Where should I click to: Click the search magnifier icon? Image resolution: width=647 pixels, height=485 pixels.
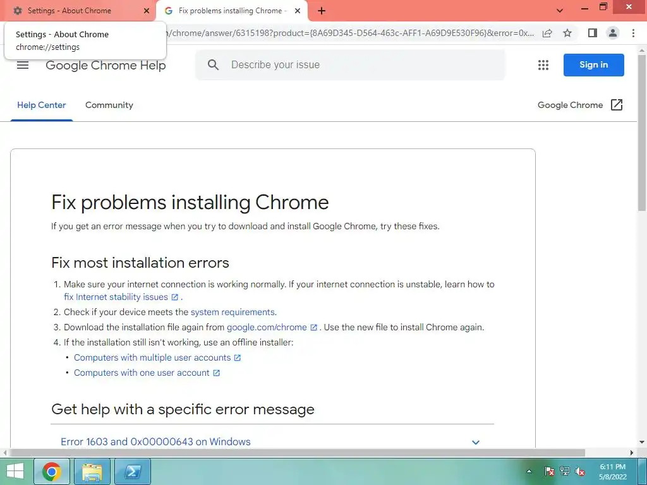pos(213,65)
